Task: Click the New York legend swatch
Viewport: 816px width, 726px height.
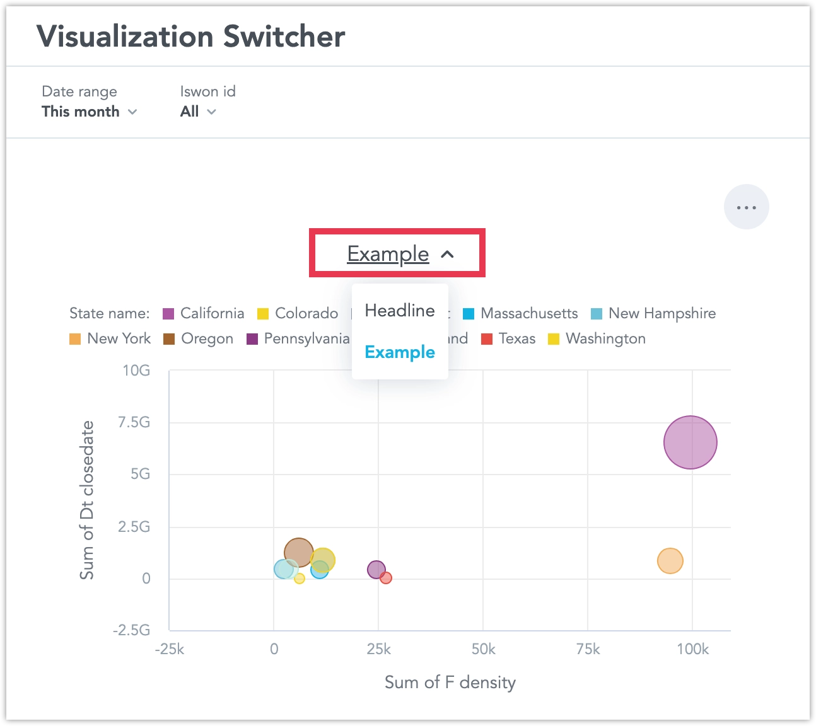Action: click(74, 338)
